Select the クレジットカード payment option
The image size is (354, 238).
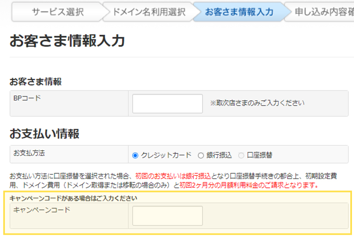click(x=135, y=155)
